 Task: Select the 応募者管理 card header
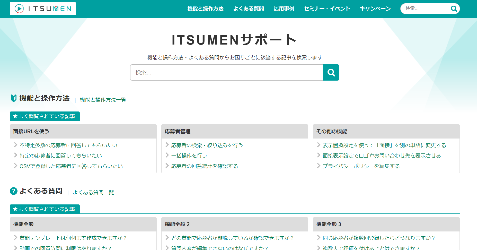tap(235, 132)
